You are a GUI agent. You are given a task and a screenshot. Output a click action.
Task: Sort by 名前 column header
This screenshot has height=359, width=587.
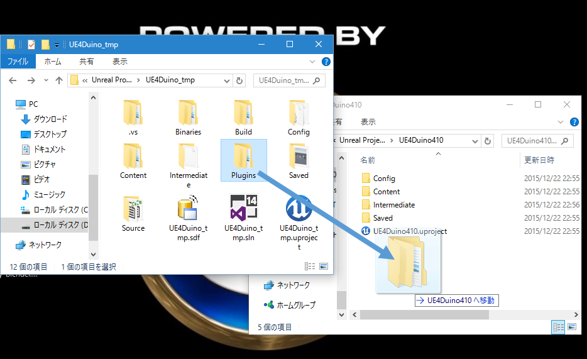(368, 160)
